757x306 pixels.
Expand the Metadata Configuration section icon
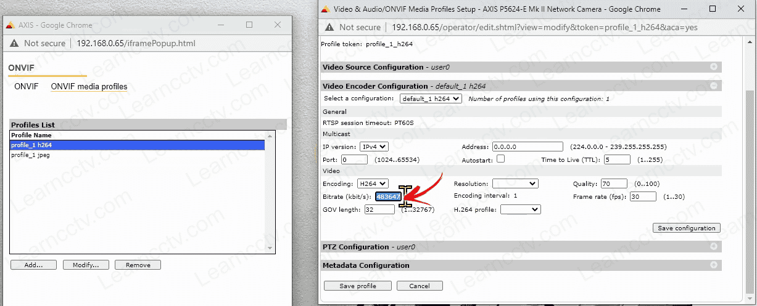click(713, 265)
